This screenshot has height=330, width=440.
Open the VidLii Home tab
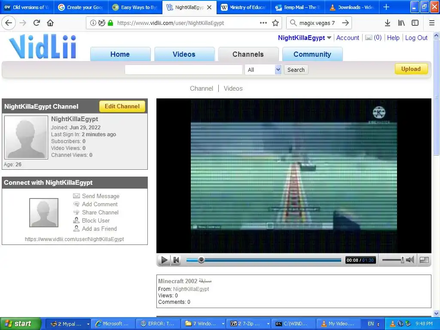click(120, 54)
